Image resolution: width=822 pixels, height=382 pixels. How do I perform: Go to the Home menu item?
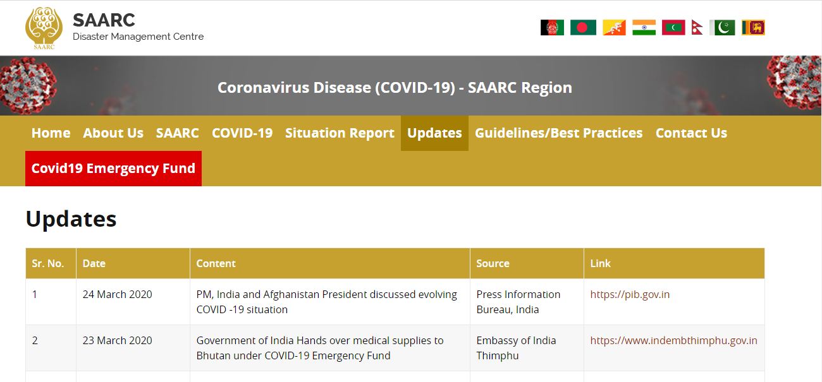pos(51,133)
